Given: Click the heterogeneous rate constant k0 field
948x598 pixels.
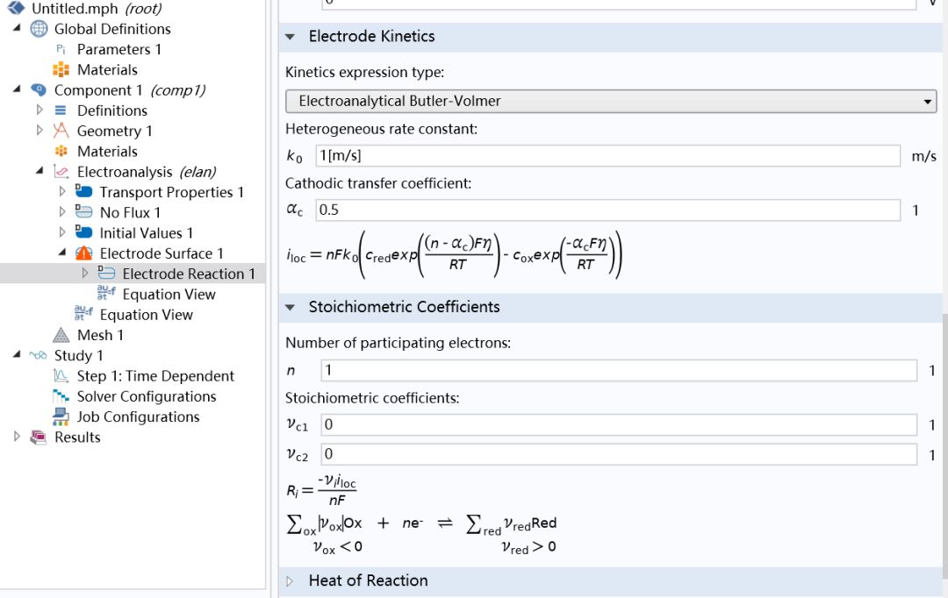Looking at the screenshot, I should (x=607, y=156).
